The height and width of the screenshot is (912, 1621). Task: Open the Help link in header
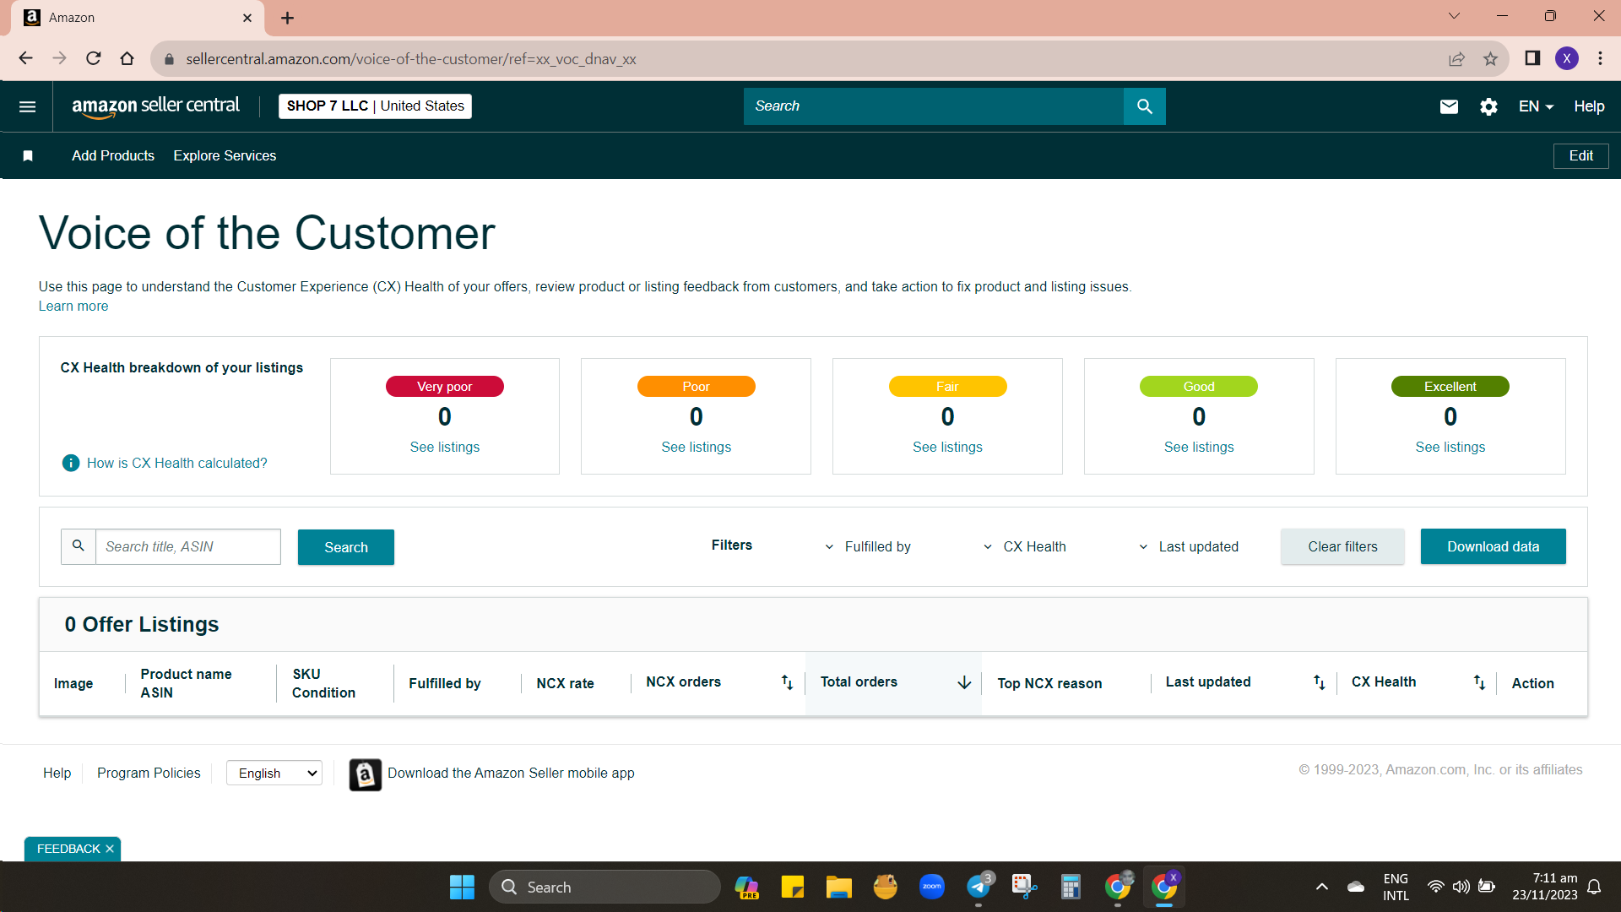1589,106
